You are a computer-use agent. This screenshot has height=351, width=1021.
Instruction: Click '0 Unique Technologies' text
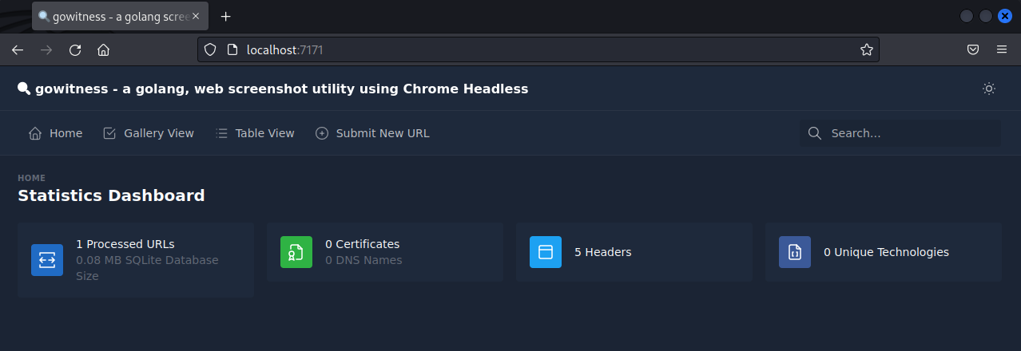tap(887, 252)
